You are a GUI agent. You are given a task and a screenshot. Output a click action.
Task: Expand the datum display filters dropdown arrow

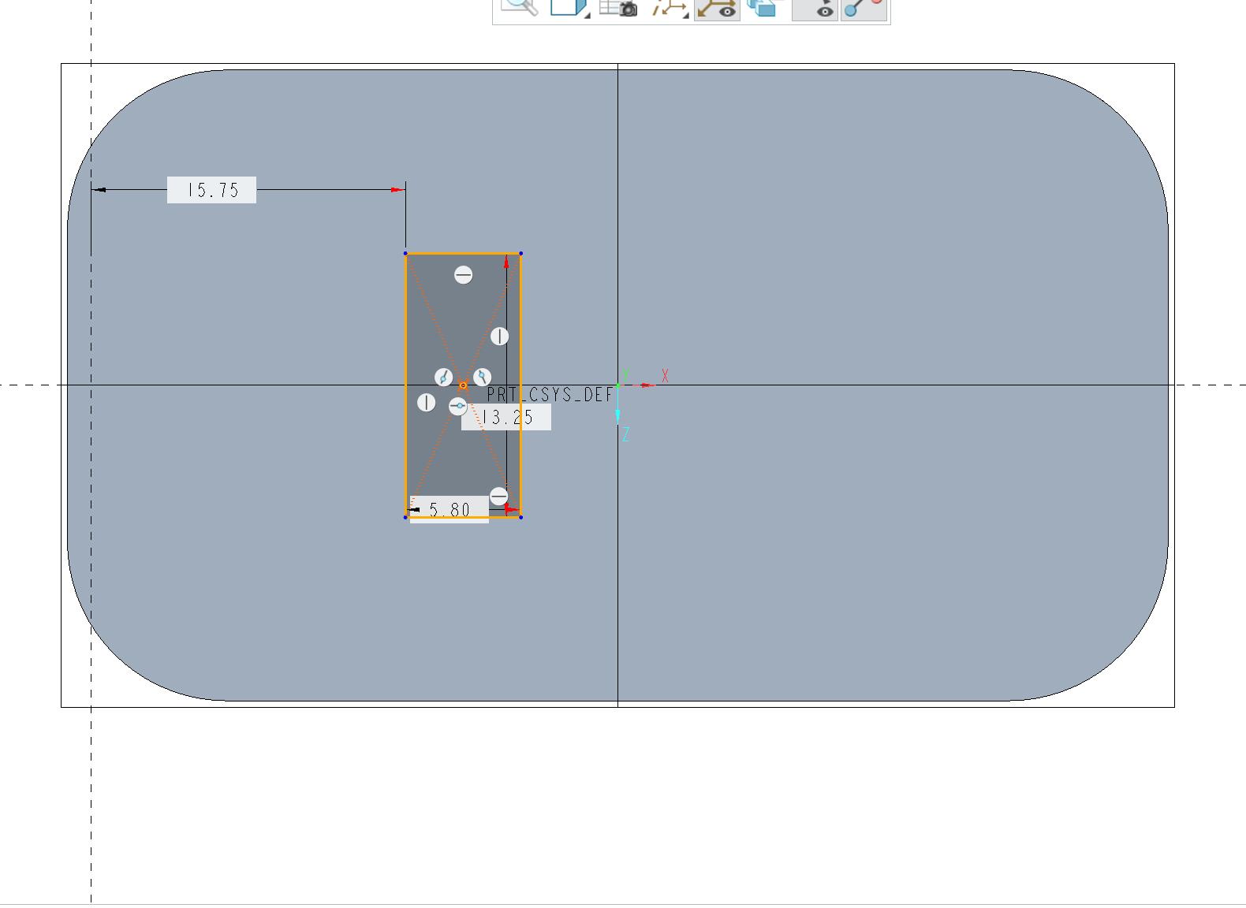[686, 14]
